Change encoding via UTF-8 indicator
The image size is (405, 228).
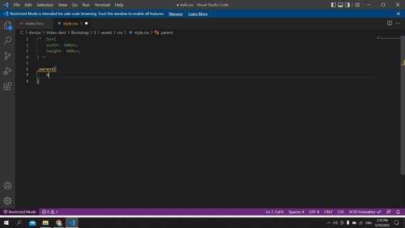click(314, 212)
